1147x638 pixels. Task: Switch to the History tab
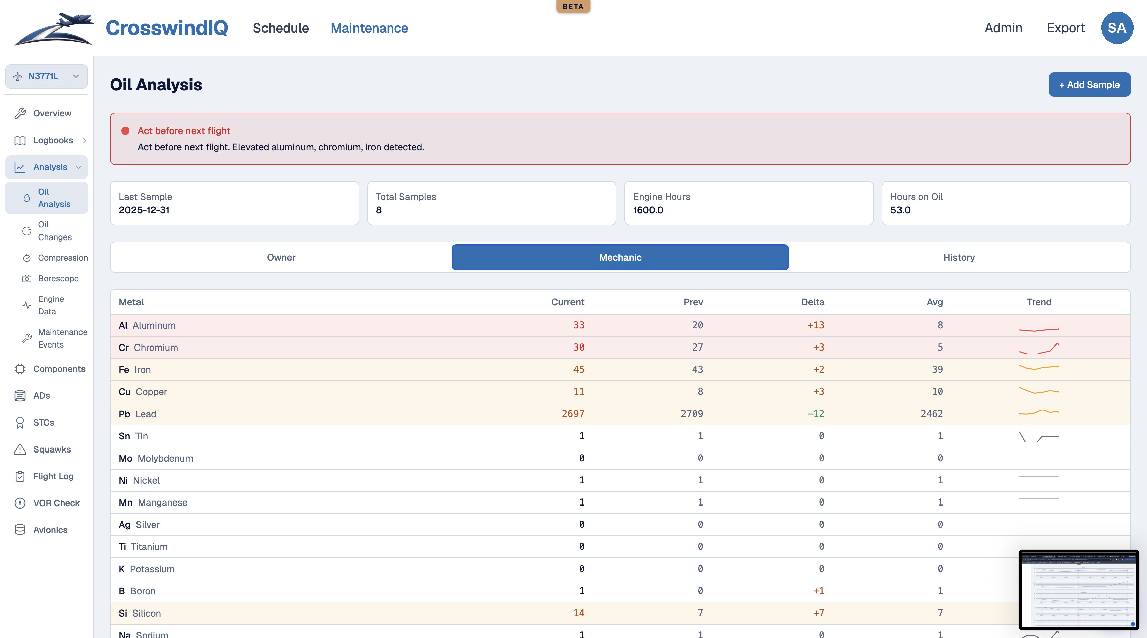tap(959, 257)
